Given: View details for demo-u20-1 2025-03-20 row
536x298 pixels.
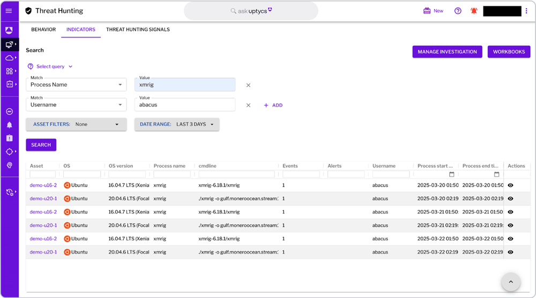Looking at the screenshot, I should 510,198.
